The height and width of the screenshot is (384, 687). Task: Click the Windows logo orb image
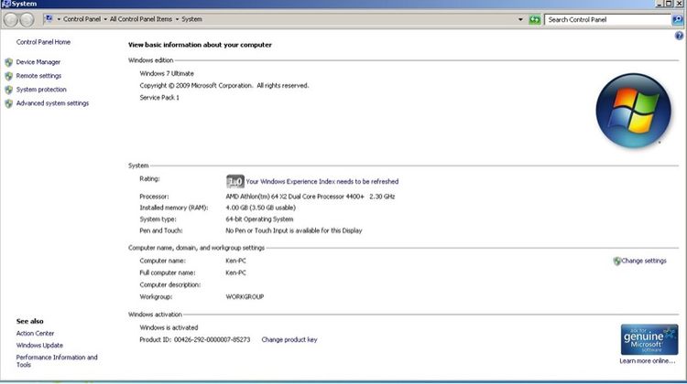coord(633,111)
